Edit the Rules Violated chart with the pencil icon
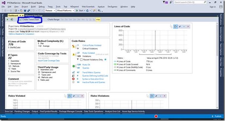Screen dimensions: 225x121 [x=74, y=96]
